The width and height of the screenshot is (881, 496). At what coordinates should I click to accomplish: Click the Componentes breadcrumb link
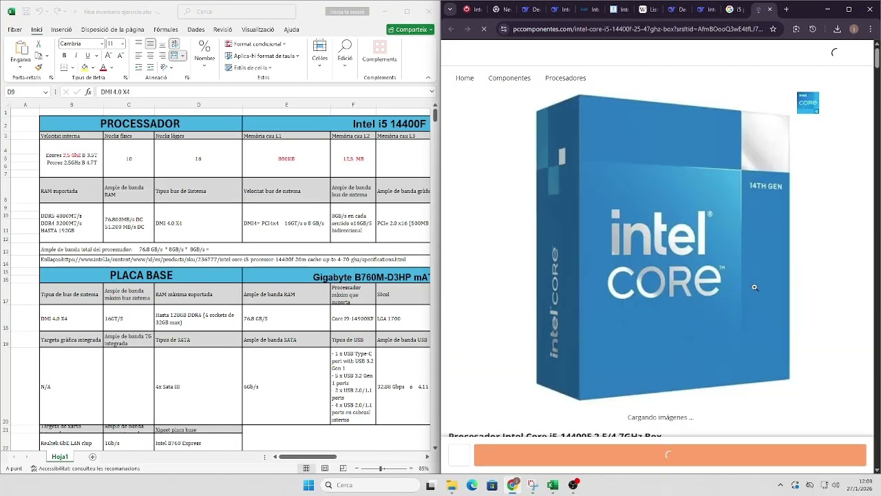[509, 78]
